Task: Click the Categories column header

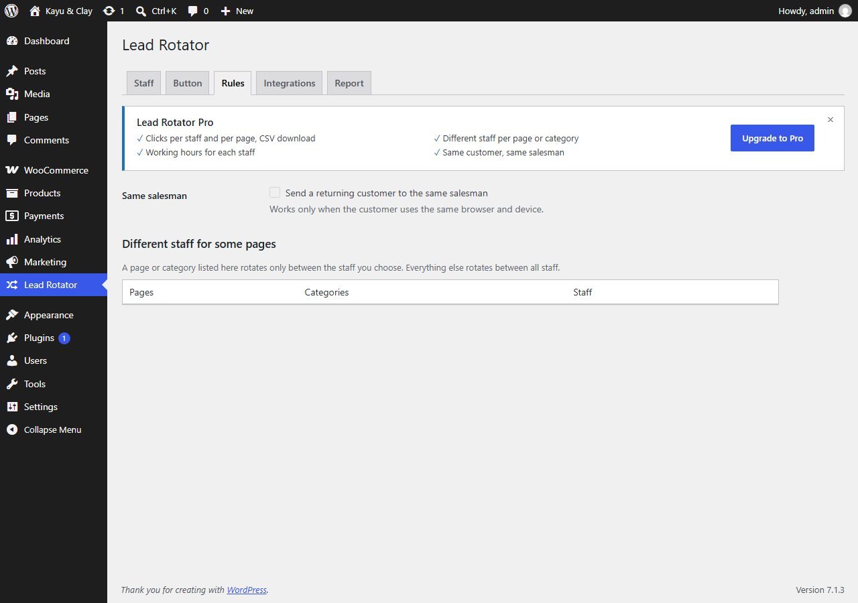Action: [326, 292]
